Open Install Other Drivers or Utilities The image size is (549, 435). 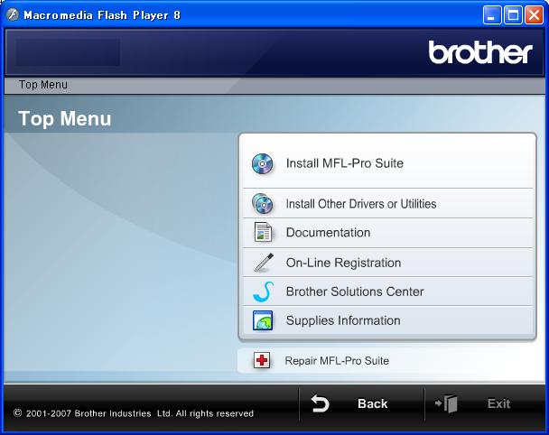388,204
